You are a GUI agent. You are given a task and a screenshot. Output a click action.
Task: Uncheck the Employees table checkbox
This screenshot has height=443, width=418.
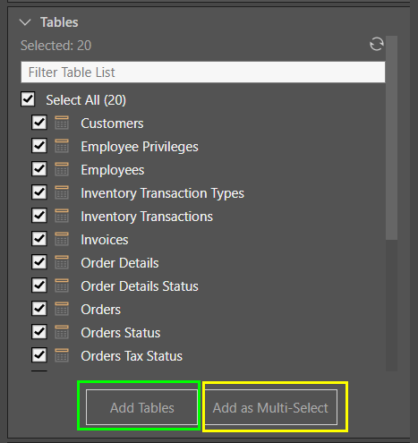(39, 169)
